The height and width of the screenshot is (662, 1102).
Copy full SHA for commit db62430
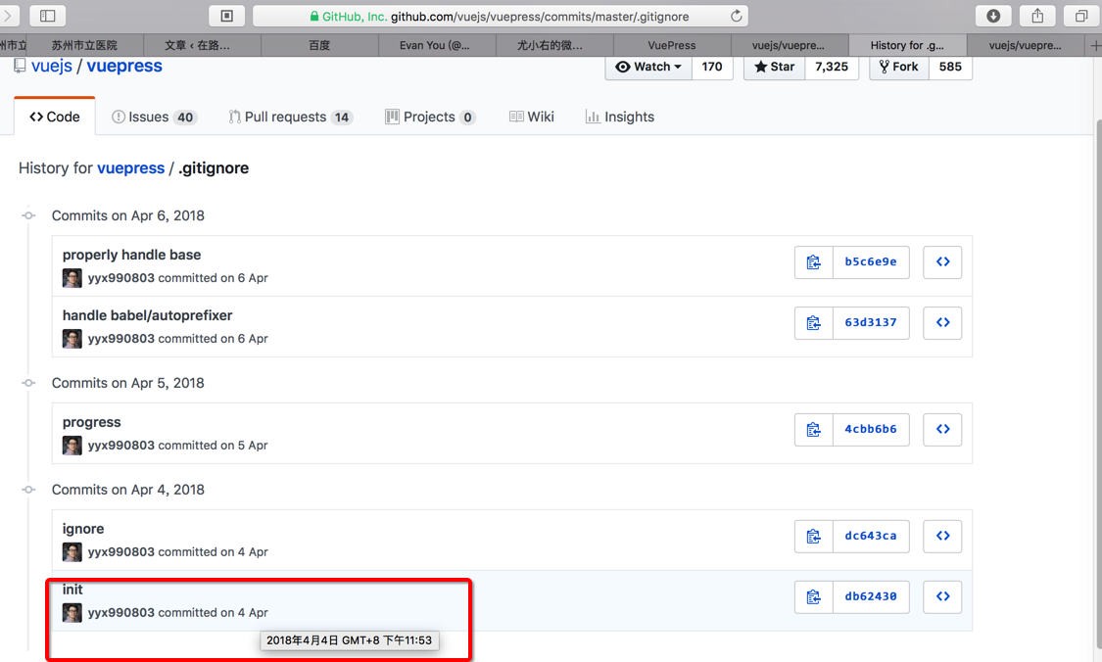(x=813, y=596)
